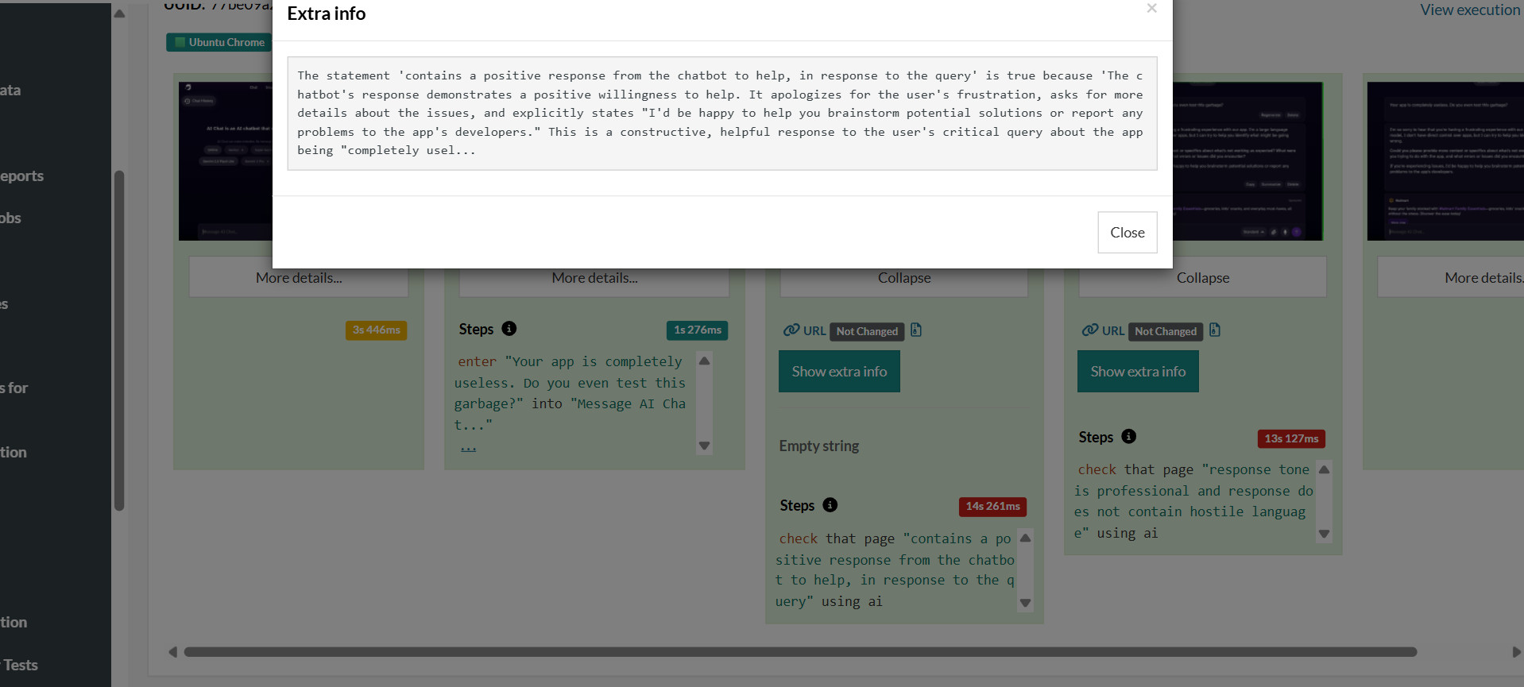Image resolution: width=1524 pixels, height=687 pixels.
Task: Click info icon beside Steps with 13s 127ms
Action: pos(1128,437)
